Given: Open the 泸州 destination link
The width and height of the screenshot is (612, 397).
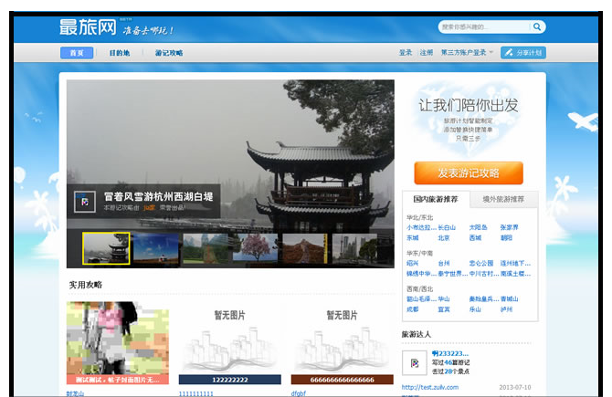Looking at the screenshot, I should click(506, 309).
